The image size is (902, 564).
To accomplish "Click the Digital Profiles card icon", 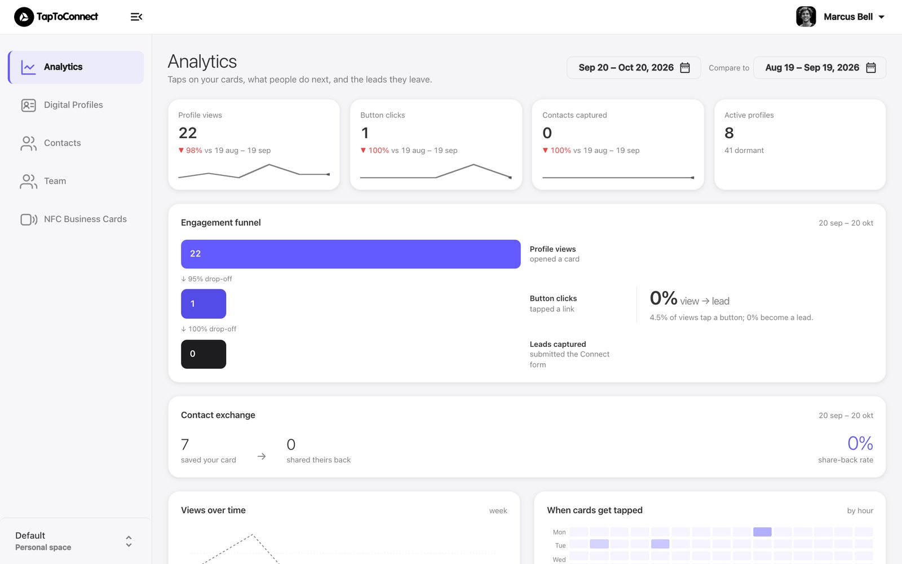I will pyautogui.click(x=28, y=105).
